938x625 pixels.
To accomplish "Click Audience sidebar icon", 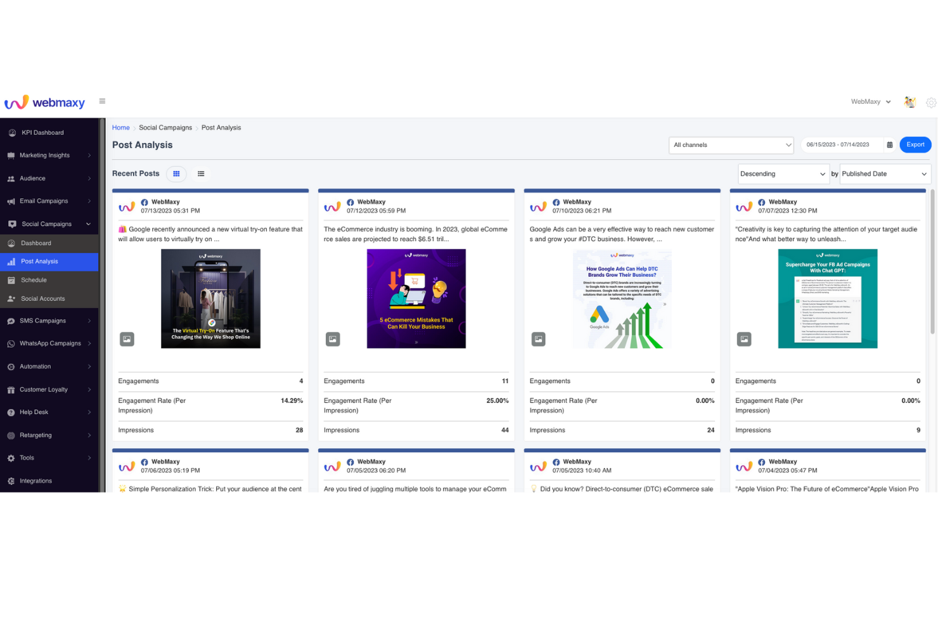I will pos(11,179).
